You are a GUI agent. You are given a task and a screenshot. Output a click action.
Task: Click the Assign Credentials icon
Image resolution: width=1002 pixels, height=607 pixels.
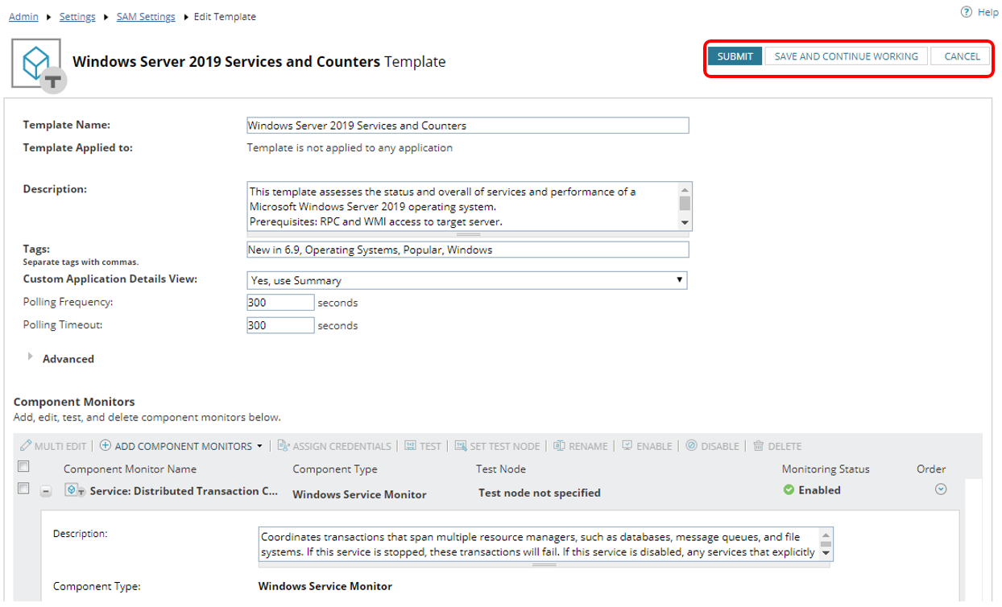click(x=284, y=445)
